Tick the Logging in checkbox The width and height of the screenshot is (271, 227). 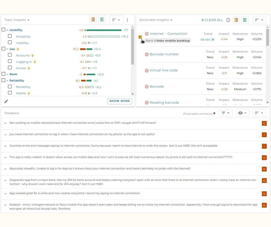[x=10, y=61]
